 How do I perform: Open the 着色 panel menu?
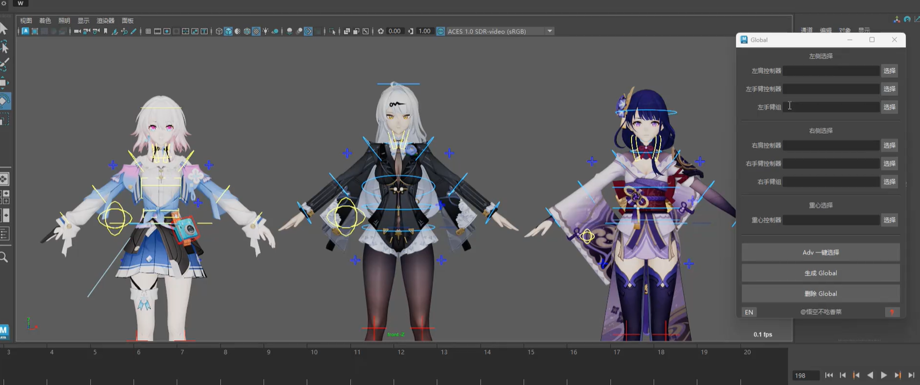click(45, 20)
